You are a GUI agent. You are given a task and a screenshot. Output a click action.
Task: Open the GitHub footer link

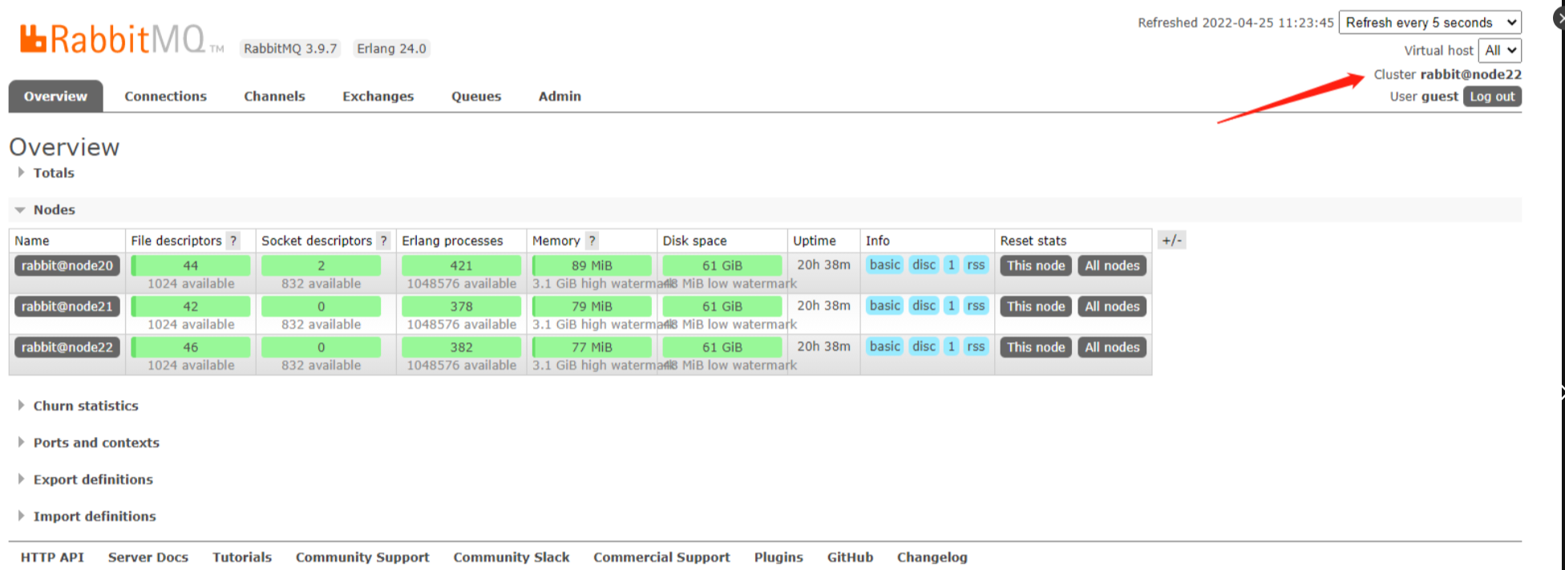[x=850, y=557]
